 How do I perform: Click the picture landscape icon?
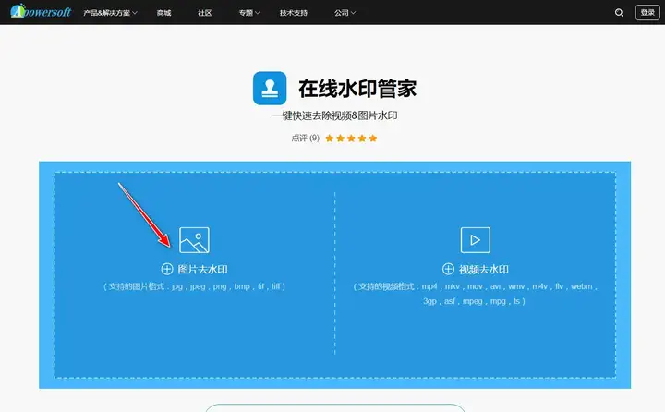coord(194,240)
